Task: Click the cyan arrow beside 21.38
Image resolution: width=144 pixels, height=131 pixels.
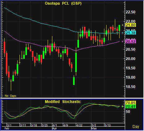Action: pyautogui.click(x=123, y=33)
